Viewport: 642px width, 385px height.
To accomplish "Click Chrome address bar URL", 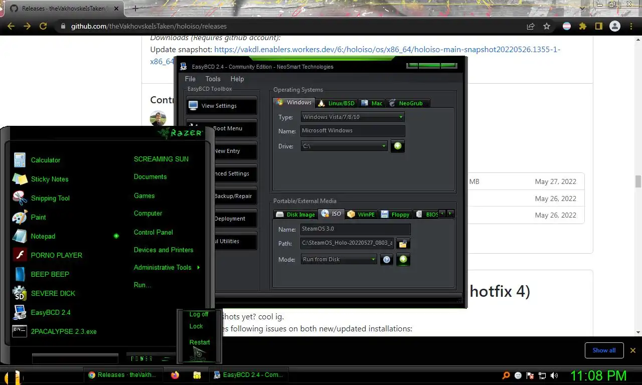I will [149, 26].
